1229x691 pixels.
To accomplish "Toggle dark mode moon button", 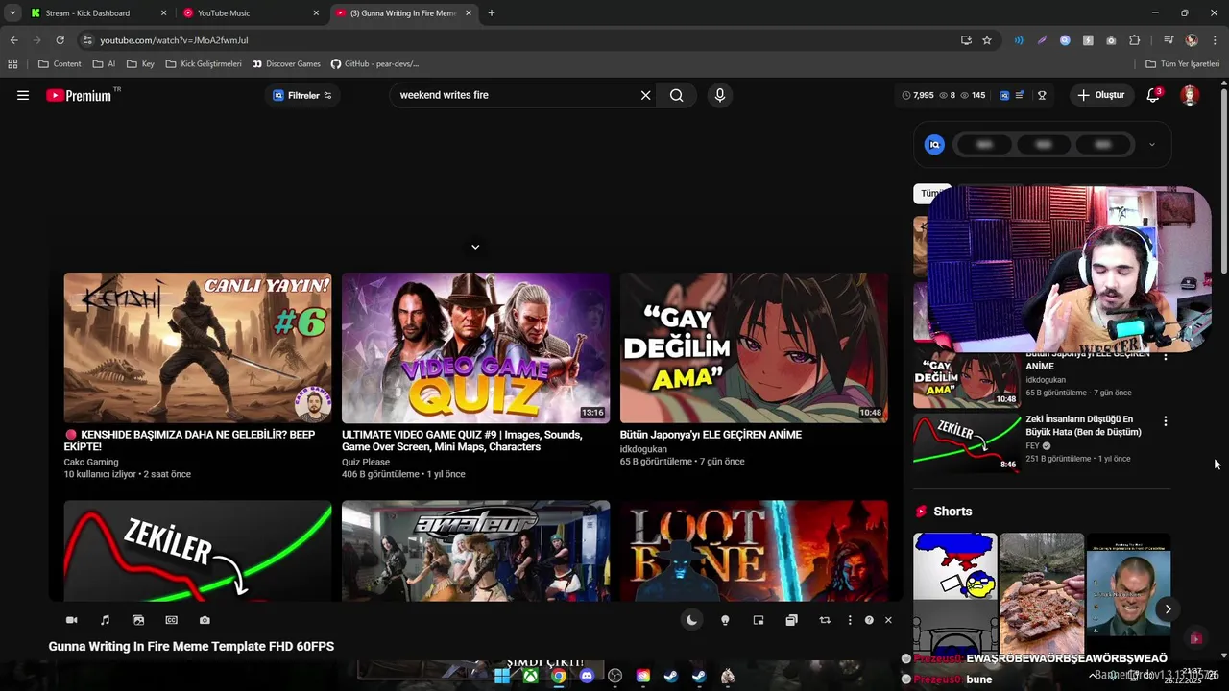I will [x=691, y=620].
